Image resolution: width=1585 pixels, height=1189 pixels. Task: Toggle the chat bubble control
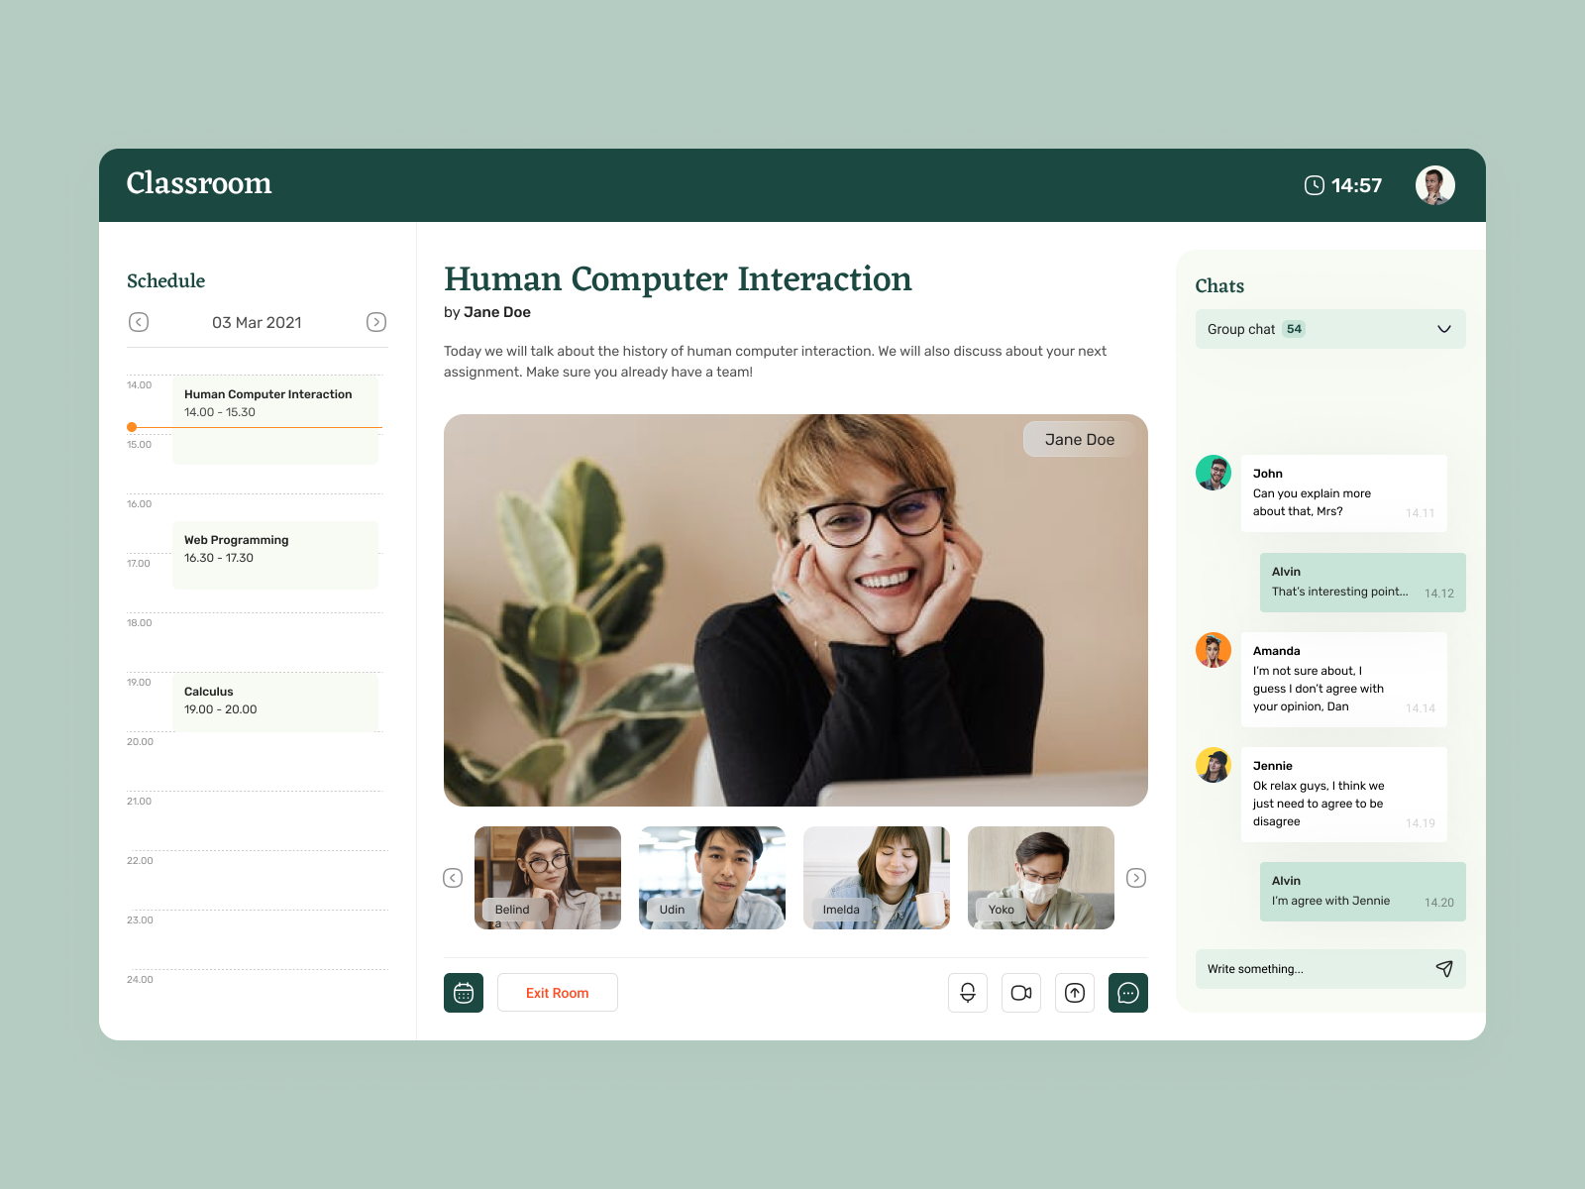coord(1127,992)
